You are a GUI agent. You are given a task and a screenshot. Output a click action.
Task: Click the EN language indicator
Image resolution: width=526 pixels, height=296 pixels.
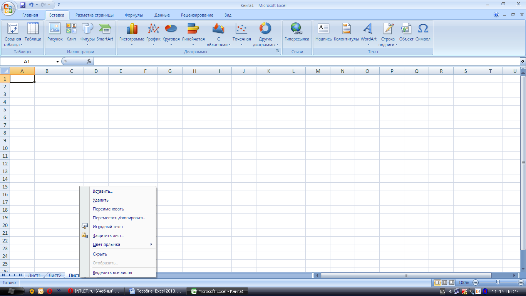[x=442, y=291]
